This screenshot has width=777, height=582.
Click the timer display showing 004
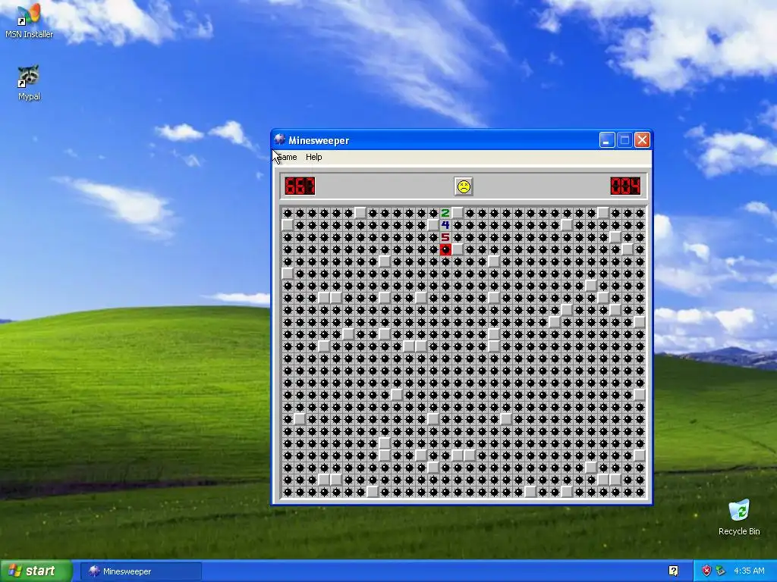point(625,186)
